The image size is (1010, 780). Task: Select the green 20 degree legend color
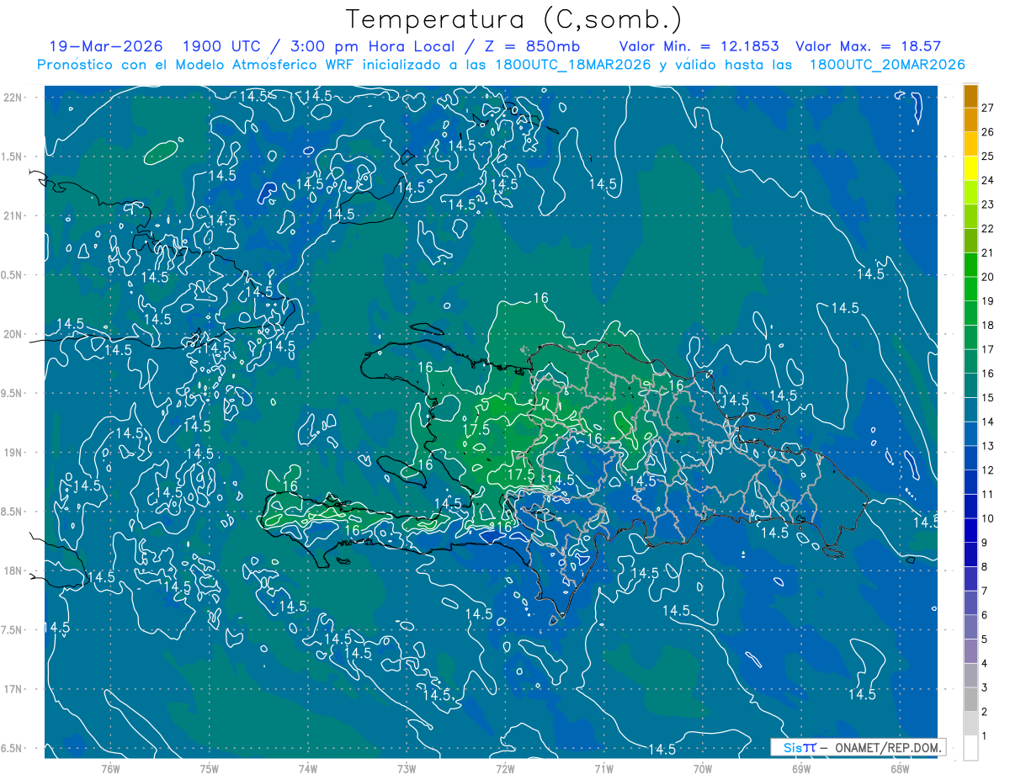tap(970, 265)
